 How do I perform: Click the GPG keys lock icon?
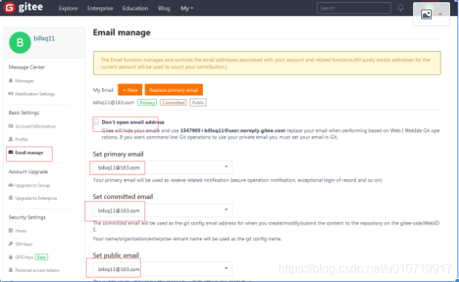tap(11, 257)
